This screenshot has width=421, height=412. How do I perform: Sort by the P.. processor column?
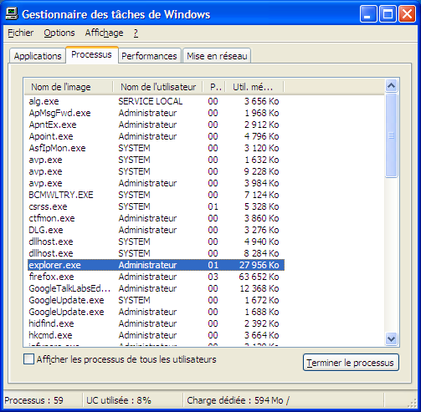pyautogui.click(x=214, y=87)
